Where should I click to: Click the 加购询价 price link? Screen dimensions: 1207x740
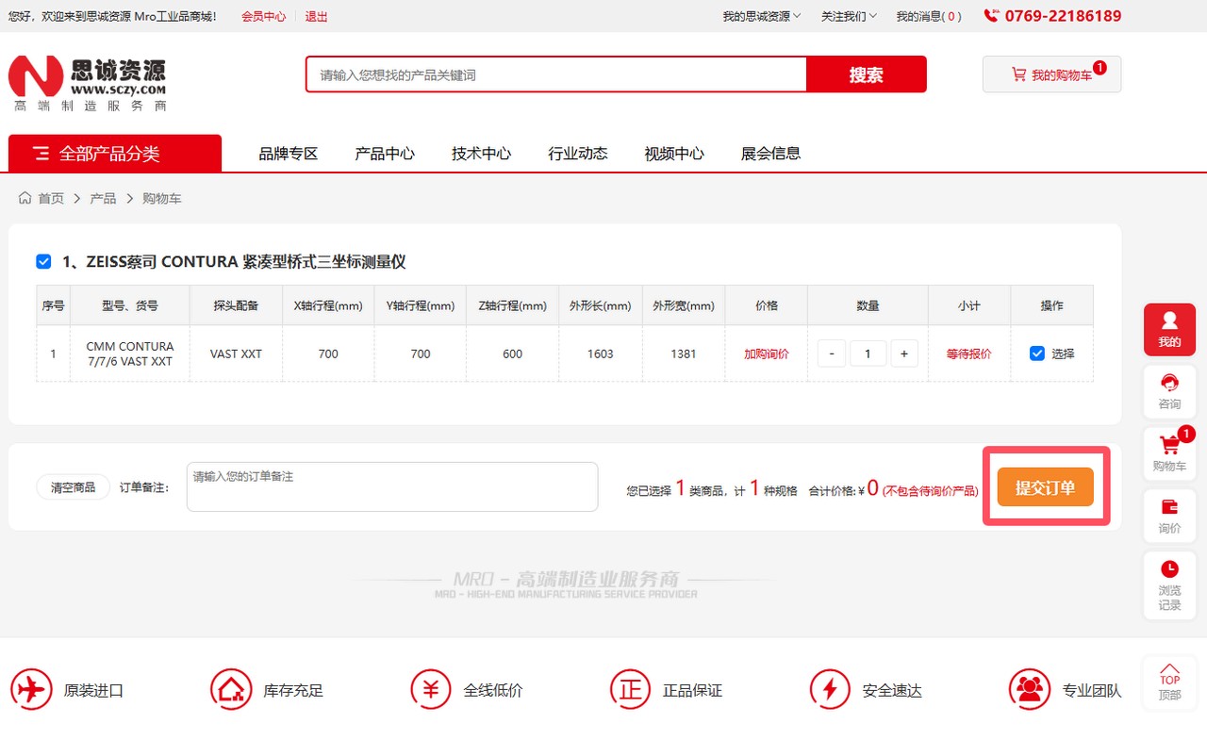click(x=766, y=354)
